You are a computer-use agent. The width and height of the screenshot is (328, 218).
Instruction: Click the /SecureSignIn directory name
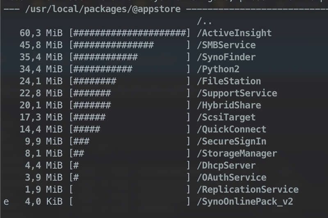tap(231, 142)
